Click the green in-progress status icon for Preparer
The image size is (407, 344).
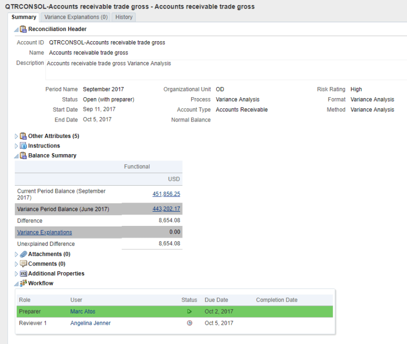click(189, 311)
